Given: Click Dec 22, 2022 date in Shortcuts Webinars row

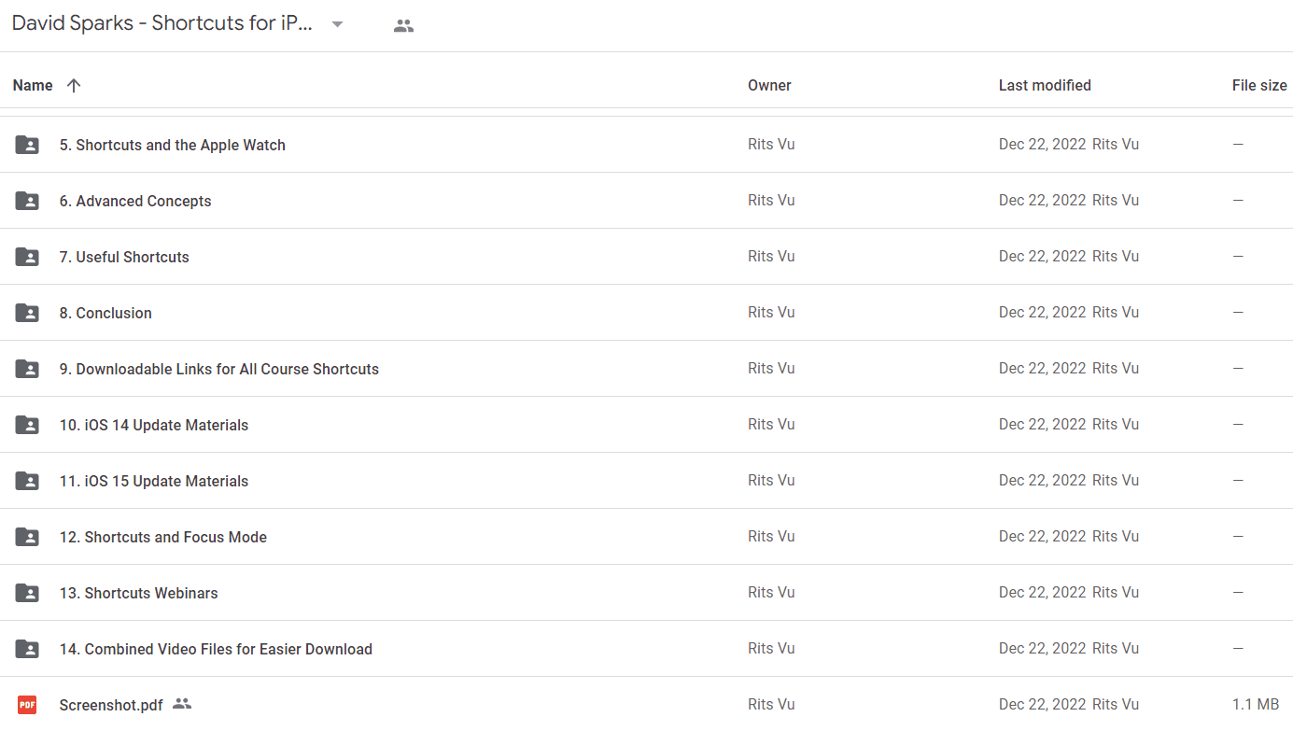Looking at the screenshot, I should [1043, 592].
